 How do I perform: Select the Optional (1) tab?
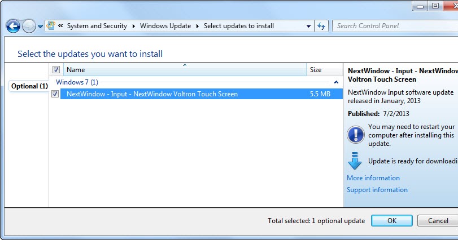pos(29,86)
